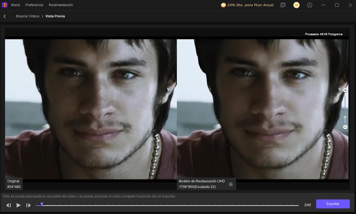Open the shopping cart icon
Image resolution: width=356 pixels, height=214 pixels.
click(296, 5)
